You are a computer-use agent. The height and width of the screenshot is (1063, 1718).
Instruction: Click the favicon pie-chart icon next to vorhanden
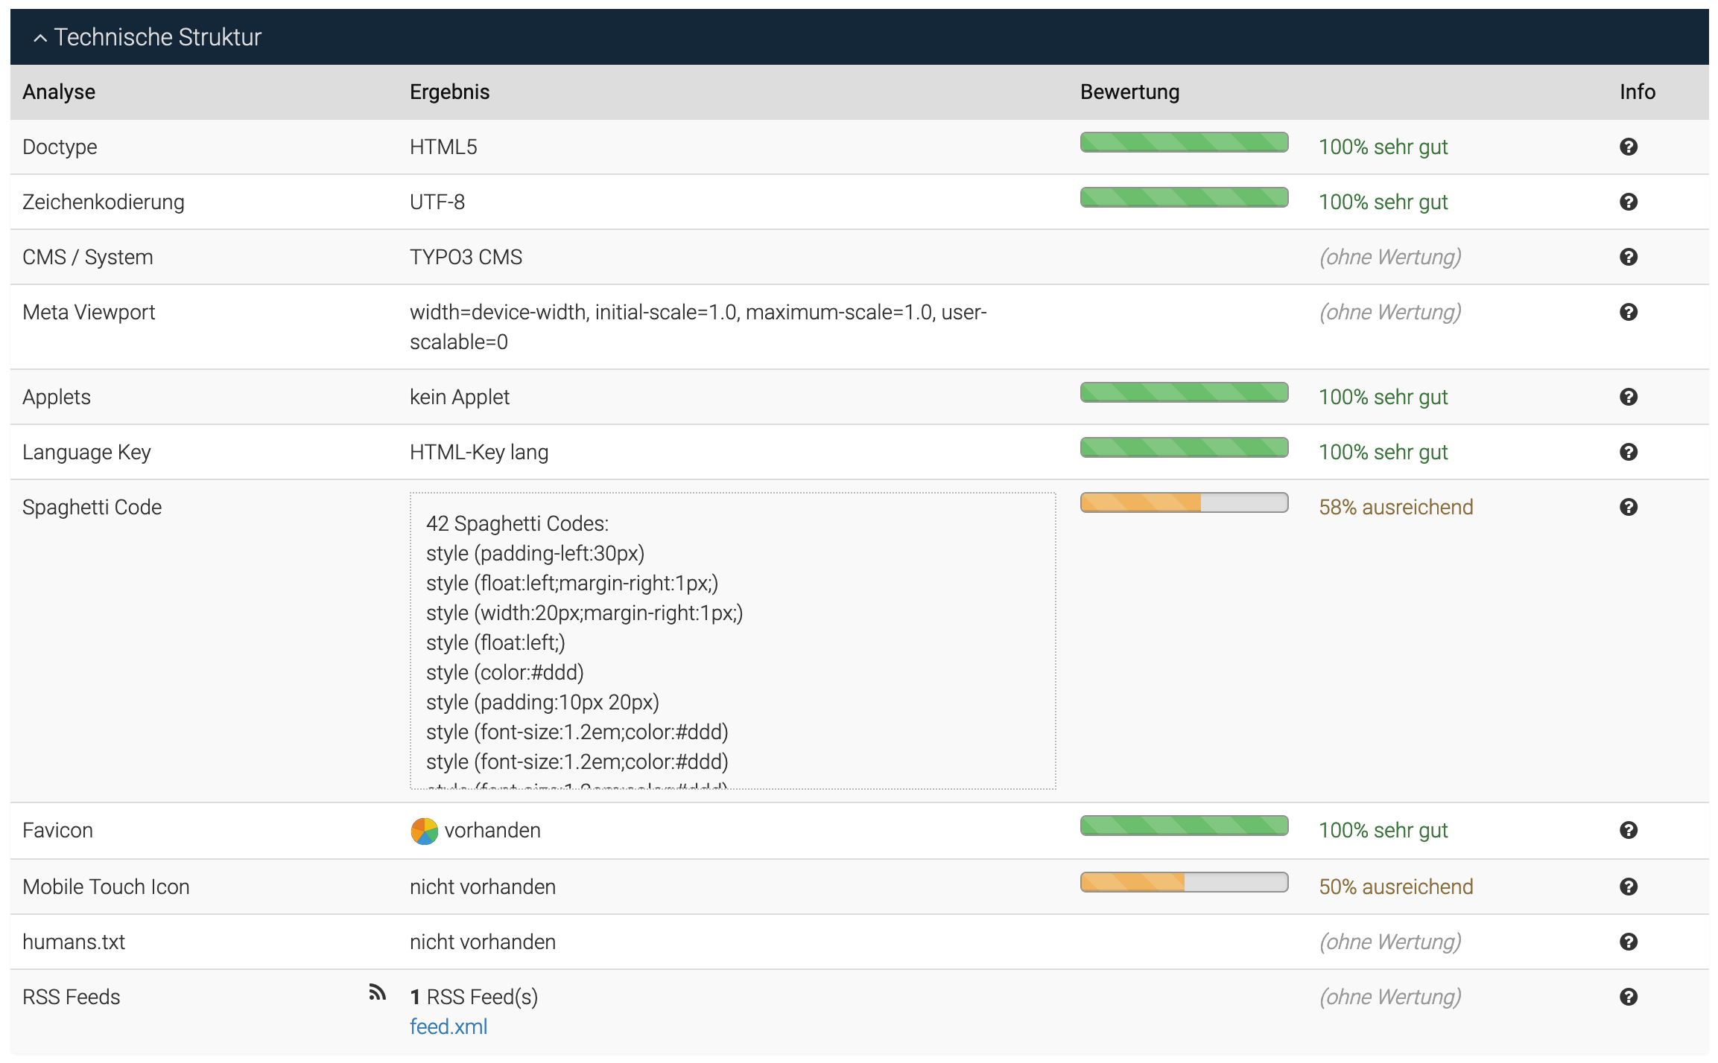[423, 830]
